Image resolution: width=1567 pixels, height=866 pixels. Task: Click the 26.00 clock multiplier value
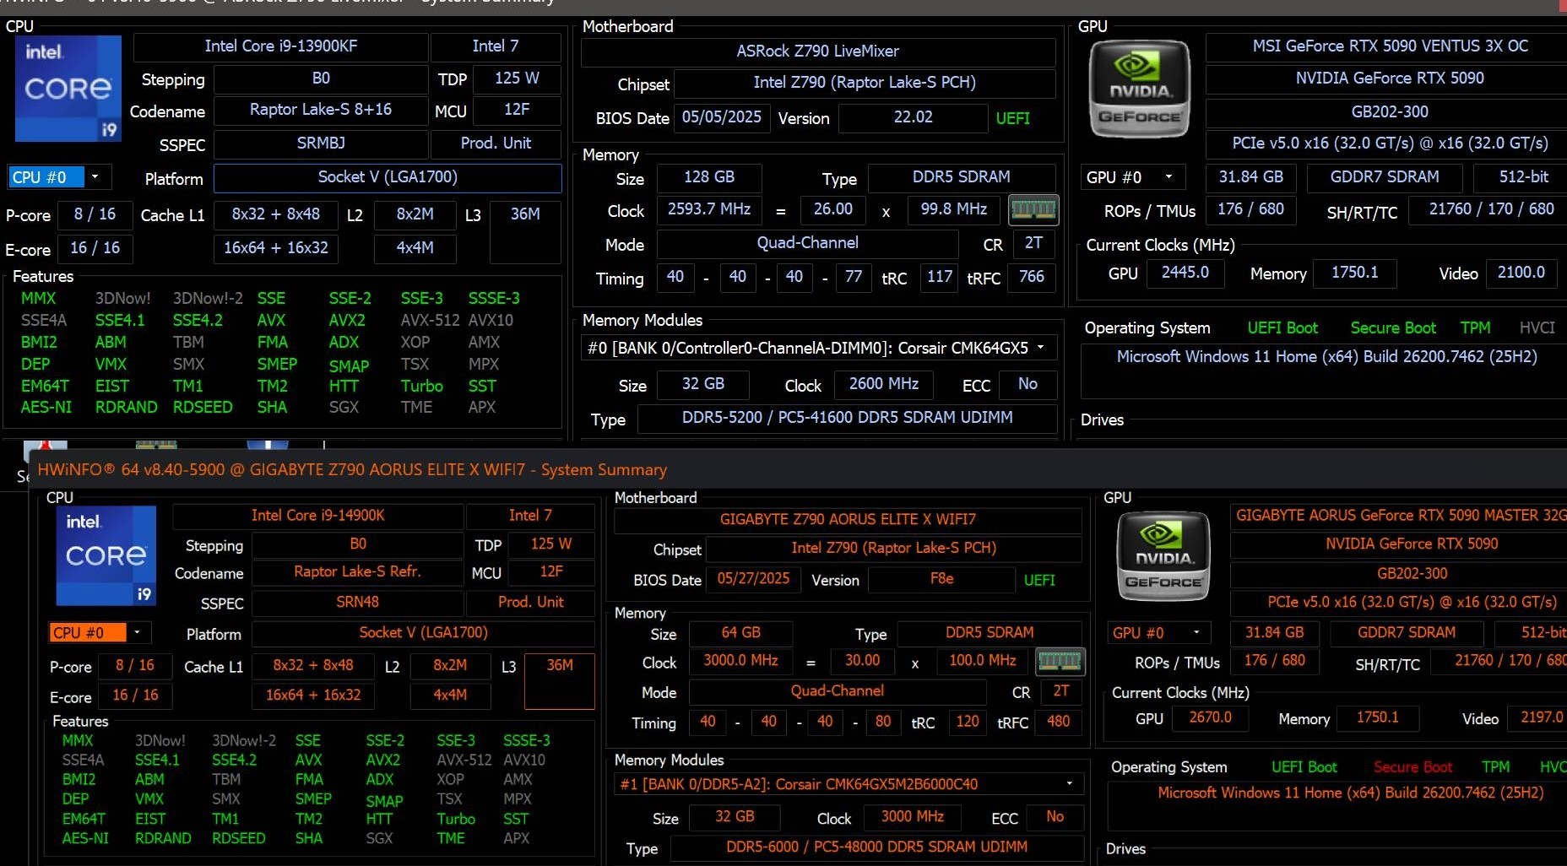click(833, 209)
